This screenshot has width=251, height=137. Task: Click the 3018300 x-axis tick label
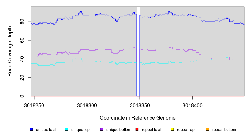pos(87,104)
